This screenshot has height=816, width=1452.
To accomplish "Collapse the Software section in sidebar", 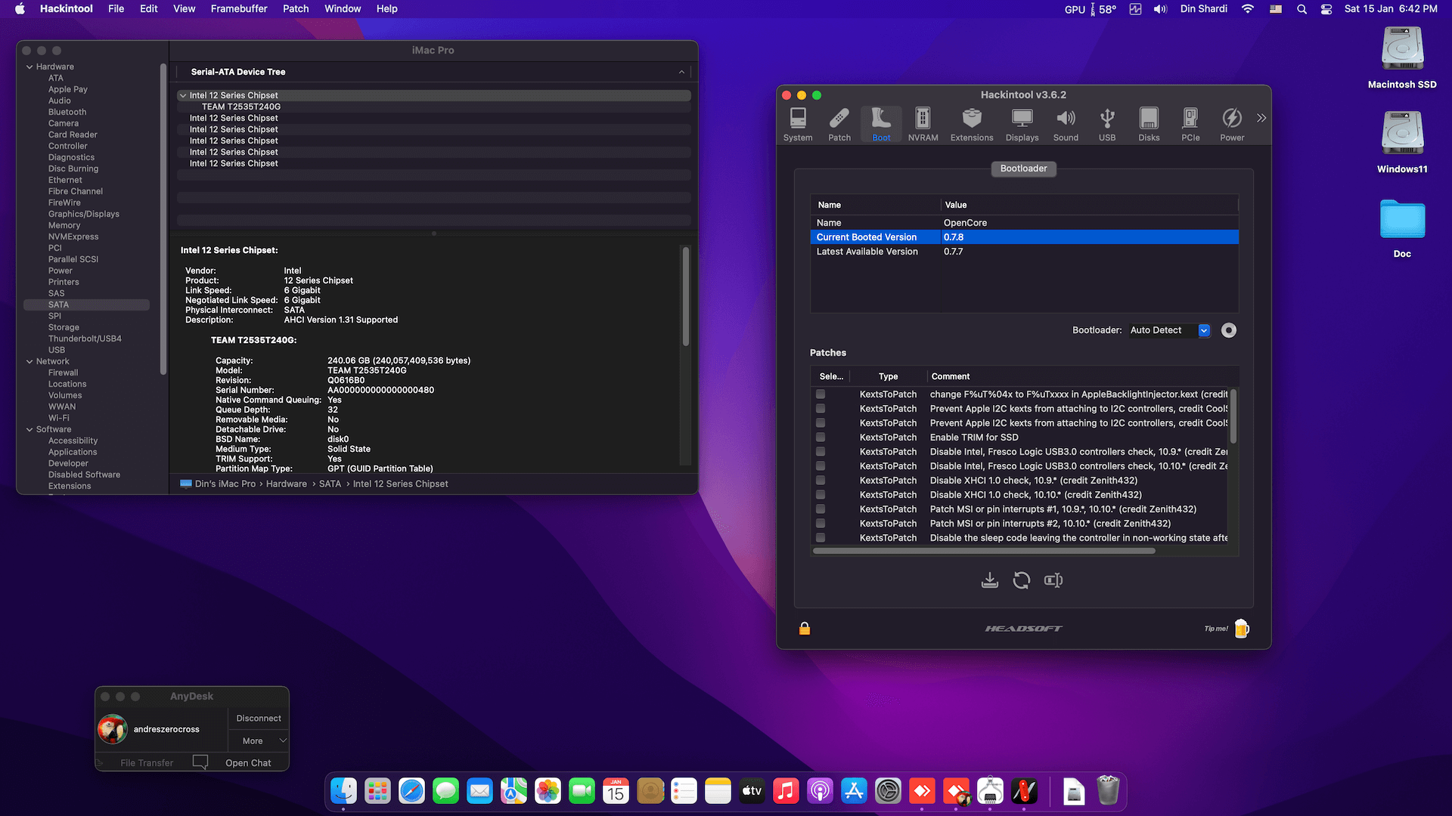I will click(29, 429).
